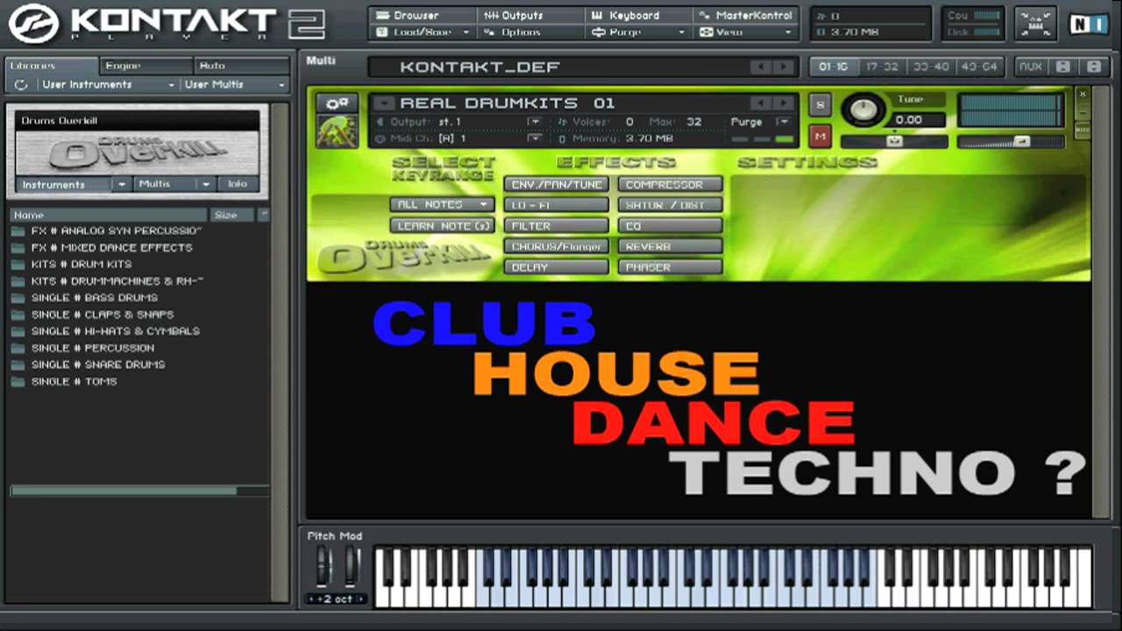This screenshot has width=1122, height=631.
Task: Click the AUX button on instrument edge
Action: coord(1083,129)
